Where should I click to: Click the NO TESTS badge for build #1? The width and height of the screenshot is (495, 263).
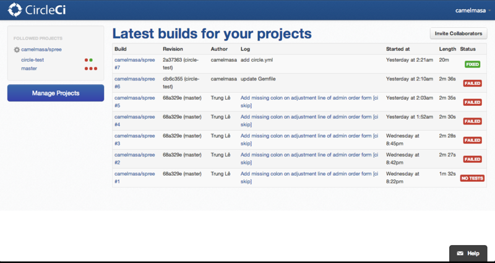tap(472, 178)
